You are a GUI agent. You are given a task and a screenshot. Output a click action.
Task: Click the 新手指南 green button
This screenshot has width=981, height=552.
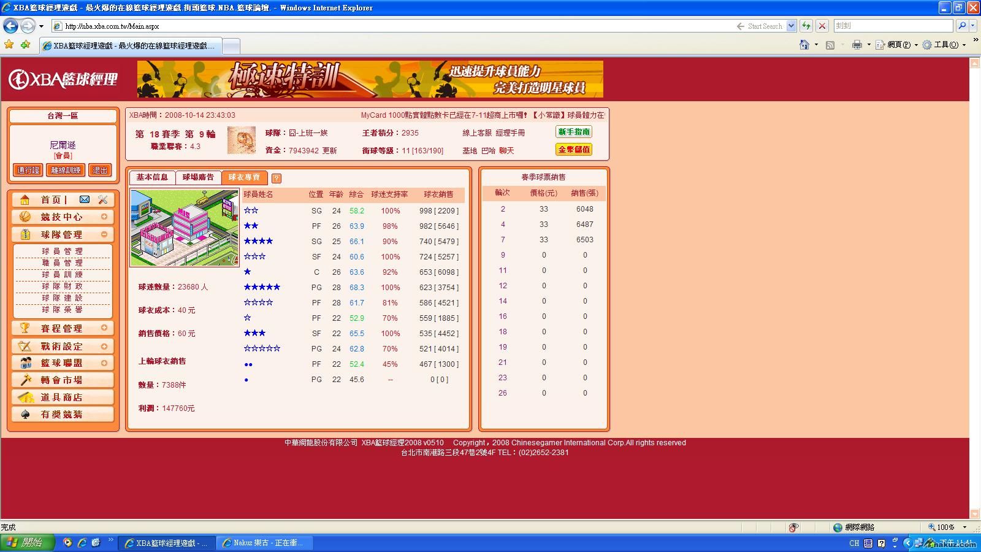coord(574,132)
